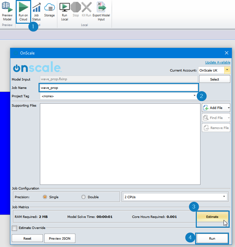Enable the Estimate Override checkbox

[x=14, y=228]
